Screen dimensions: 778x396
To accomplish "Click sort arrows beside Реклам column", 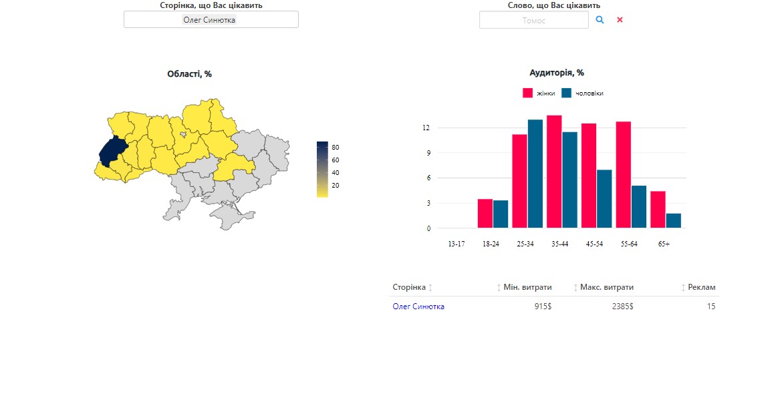I will [683, 288].
